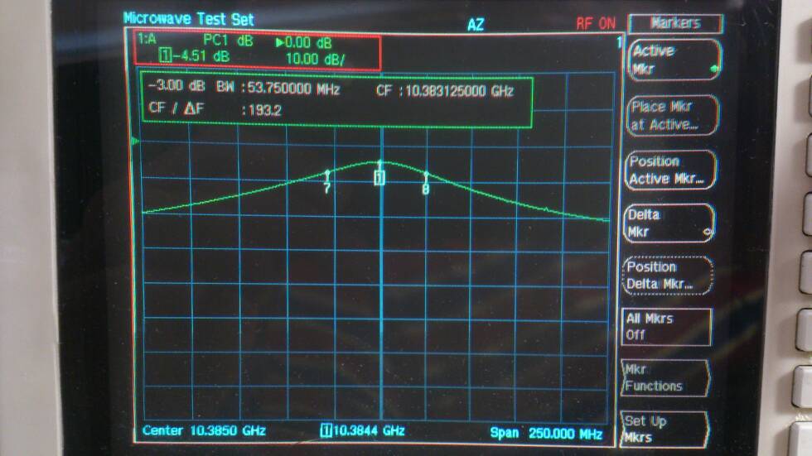Select marker 1 at the trace peak
The image size is (812, 456).
[x=379, y=177]
